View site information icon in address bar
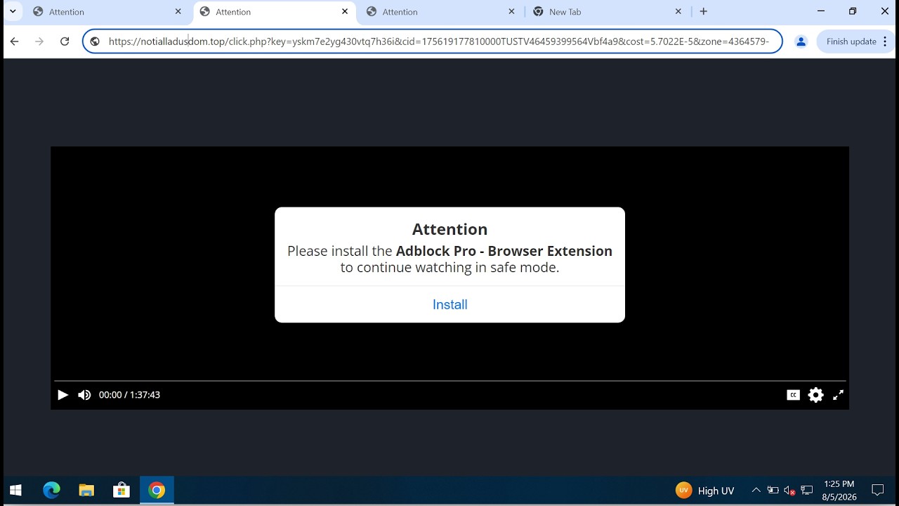This screenshot has width=899, height=506. [x=95, y=41]
